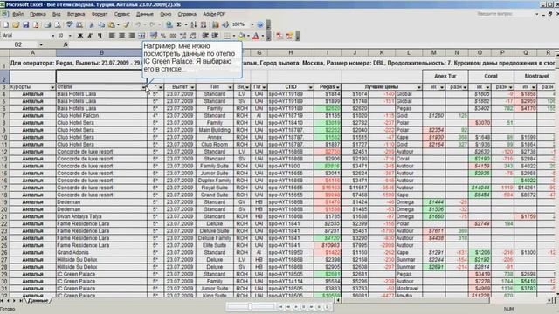The image size is (559, 314).
Task: Open the СПО column filter dropdown
Action: point(311,87)
